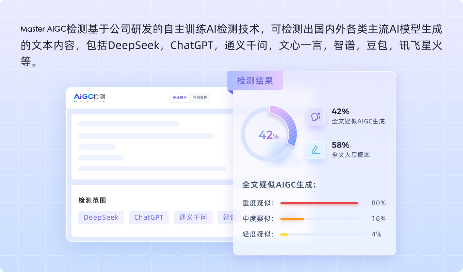Switch to the 统计报告 tab
This screenshot has height=272, width=463.
(180, 98)
